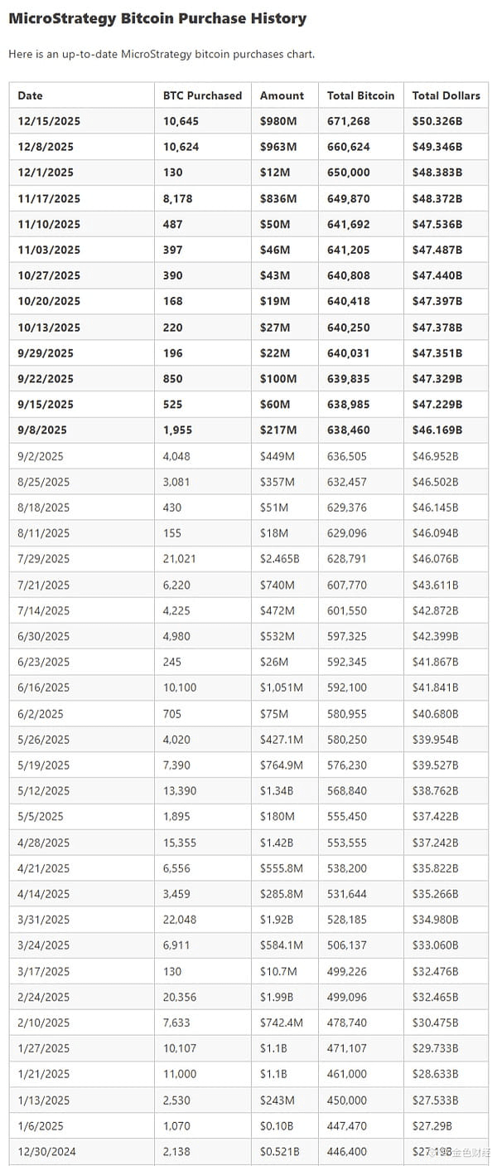Click the 12/15/2025 date cell
Viewport: 497px width, 1166px height.
click(x=49, y=121)
